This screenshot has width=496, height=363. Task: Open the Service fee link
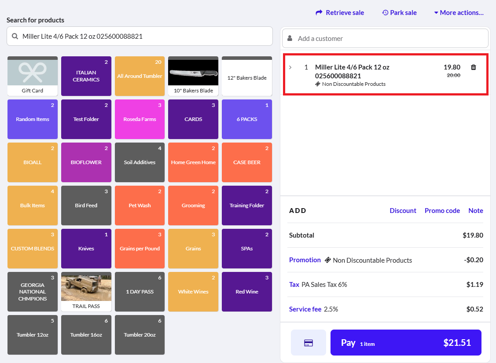(x=305, y=309)
